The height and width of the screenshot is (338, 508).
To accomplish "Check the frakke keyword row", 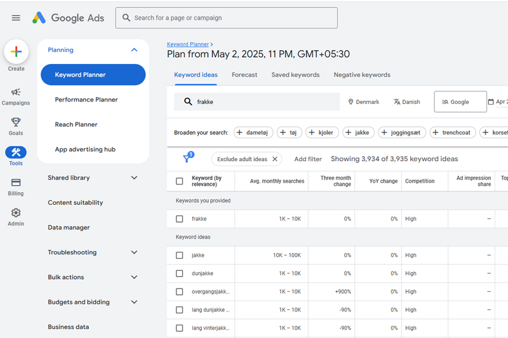I will coord(179,219).
